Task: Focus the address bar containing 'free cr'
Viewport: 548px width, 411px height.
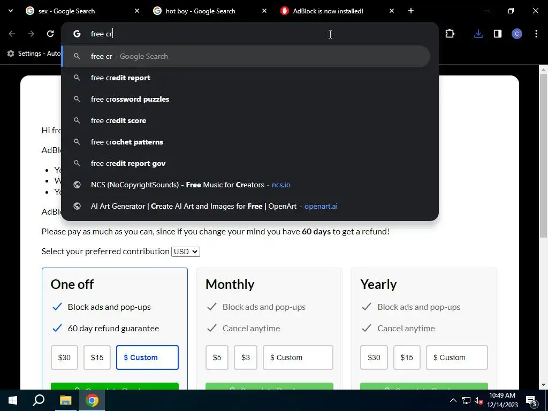Action: (x=249, y=34)
